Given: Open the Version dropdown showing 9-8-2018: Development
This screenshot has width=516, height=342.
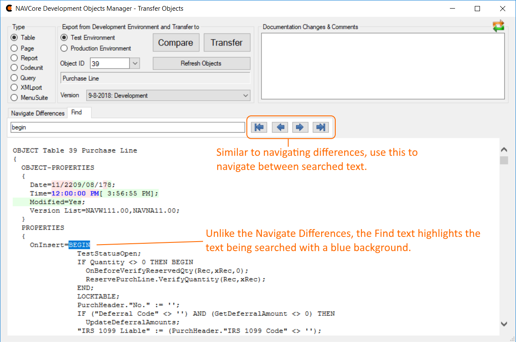Looking at the screenshot, I should click(244, 95).
